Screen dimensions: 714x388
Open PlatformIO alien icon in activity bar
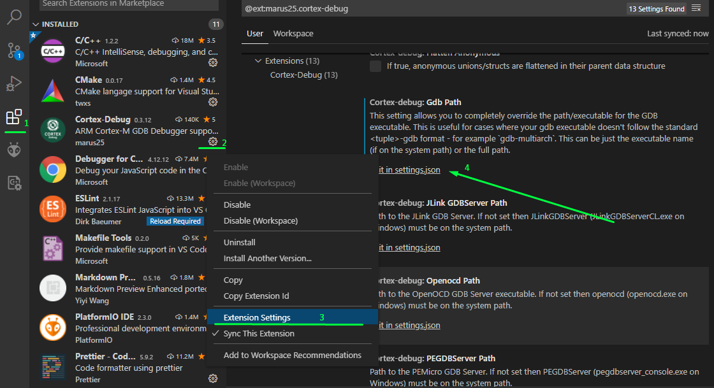coord(14,150)
